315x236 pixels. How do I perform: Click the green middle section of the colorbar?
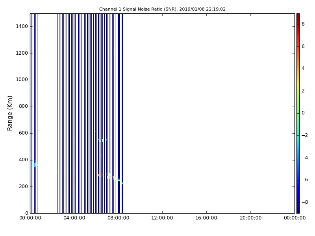click(x=298, y=113)
